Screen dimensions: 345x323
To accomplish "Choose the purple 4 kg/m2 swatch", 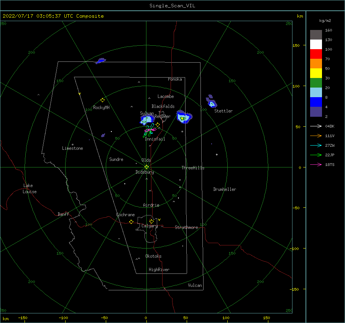I will coord(316,111).
